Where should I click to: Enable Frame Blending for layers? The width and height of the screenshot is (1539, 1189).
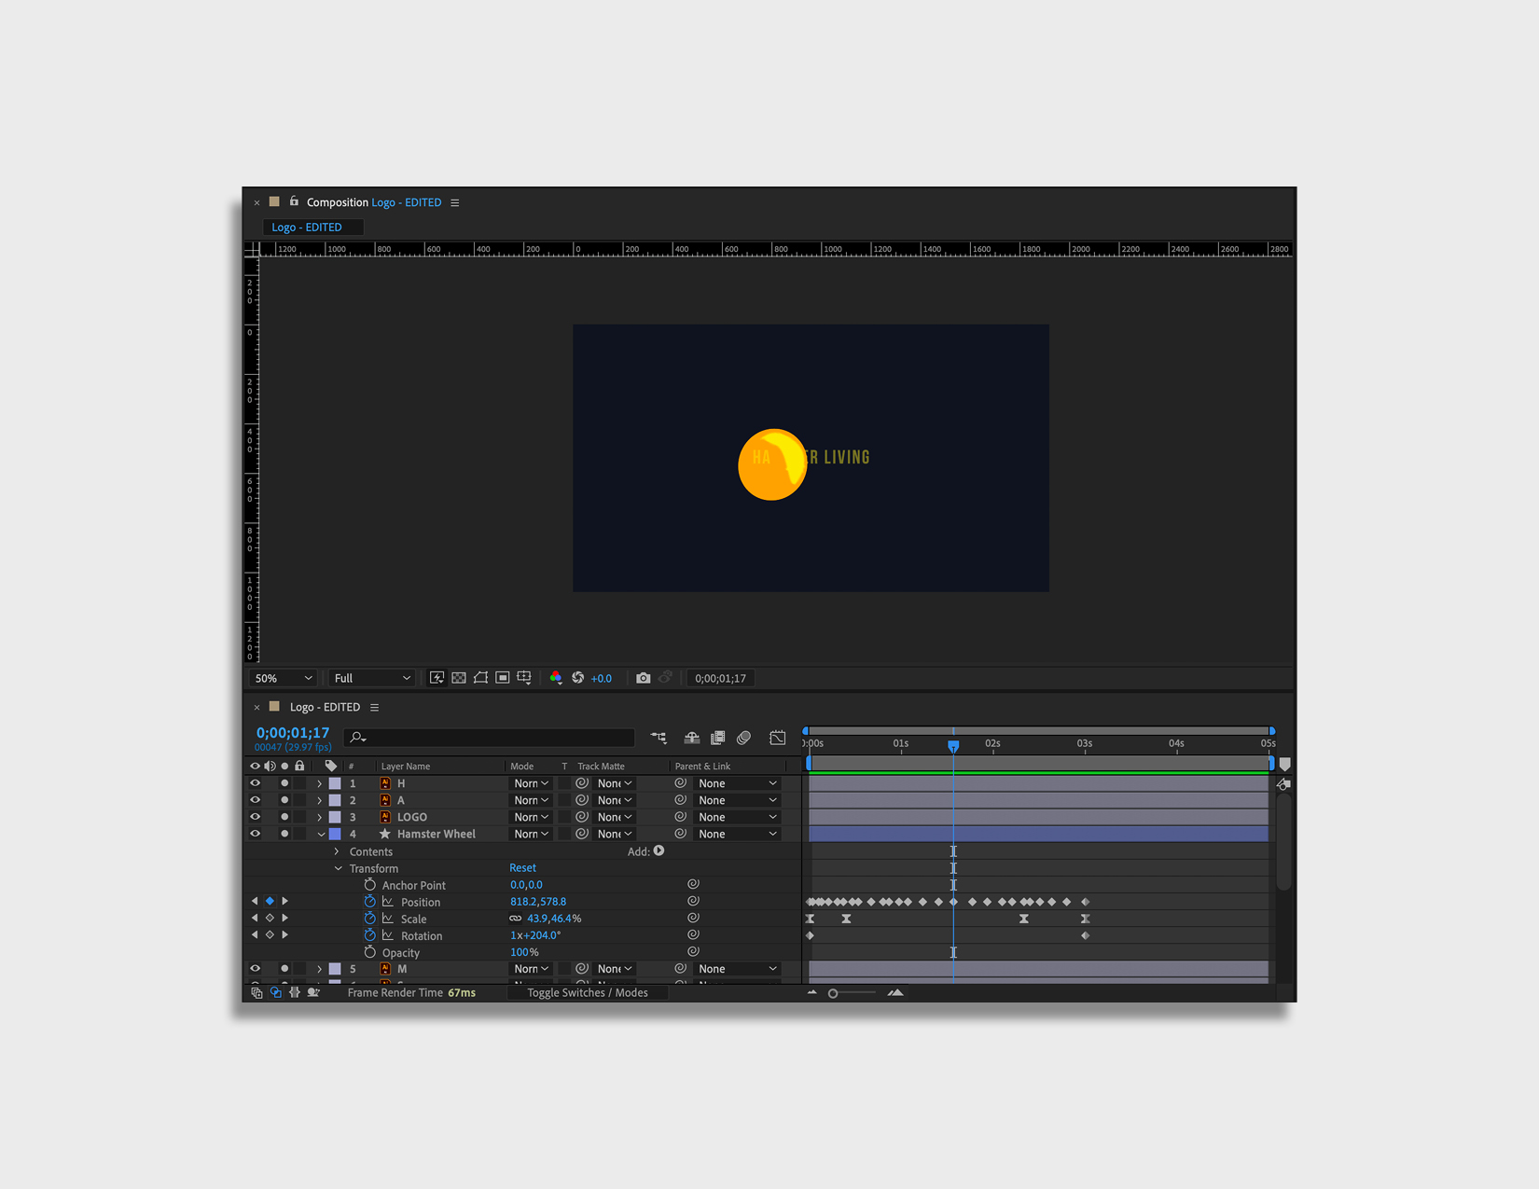[x=717, y=738]
